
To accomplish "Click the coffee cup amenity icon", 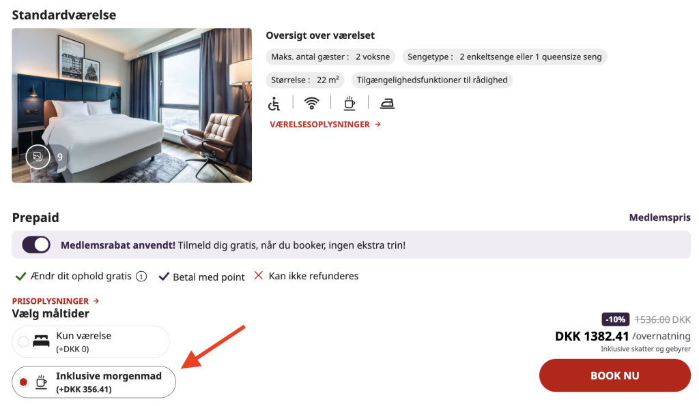I will (x=349, y=103).
